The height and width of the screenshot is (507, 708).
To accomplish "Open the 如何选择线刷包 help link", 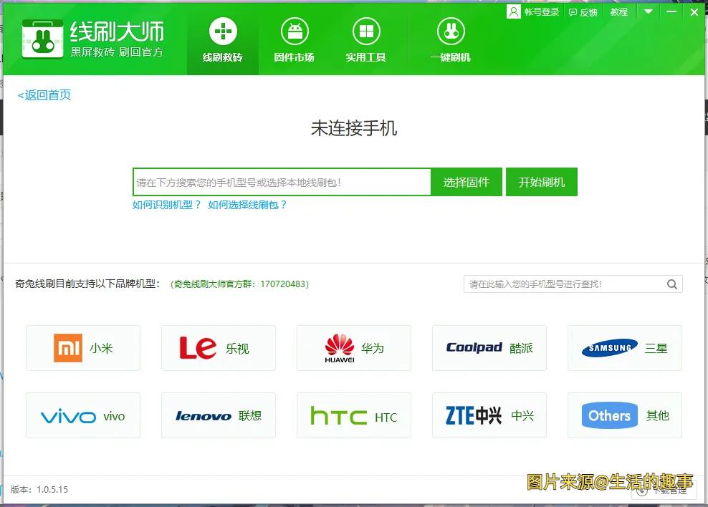I will coord(247,205).
